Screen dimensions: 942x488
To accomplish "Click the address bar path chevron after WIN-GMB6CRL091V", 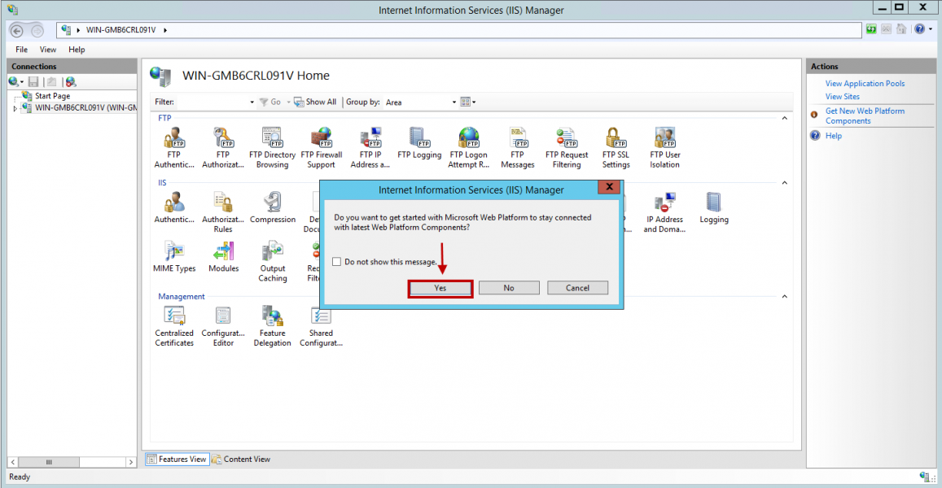I will (165, 30).
